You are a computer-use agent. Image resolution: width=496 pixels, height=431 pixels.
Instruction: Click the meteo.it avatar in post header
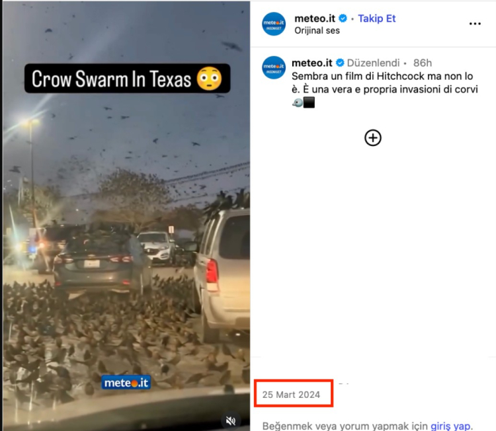[x=274, y=24]
